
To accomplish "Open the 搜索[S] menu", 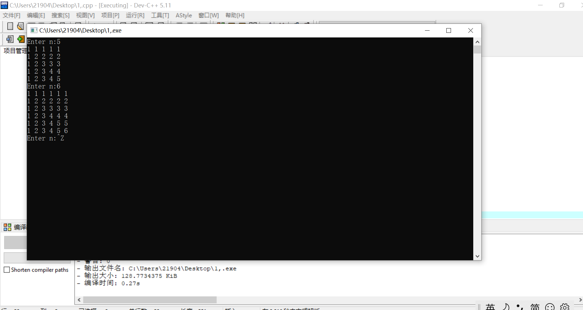I will click(60, 15).
